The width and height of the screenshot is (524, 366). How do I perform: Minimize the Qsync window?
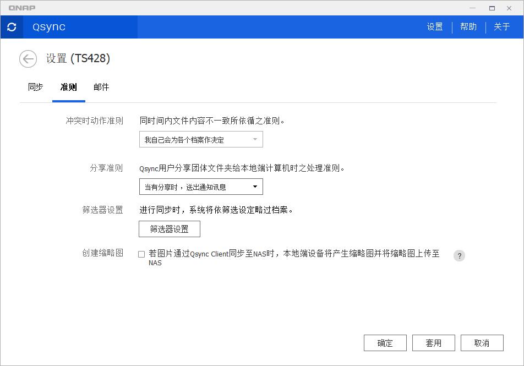pyautogui.click(x=472, y=8)
